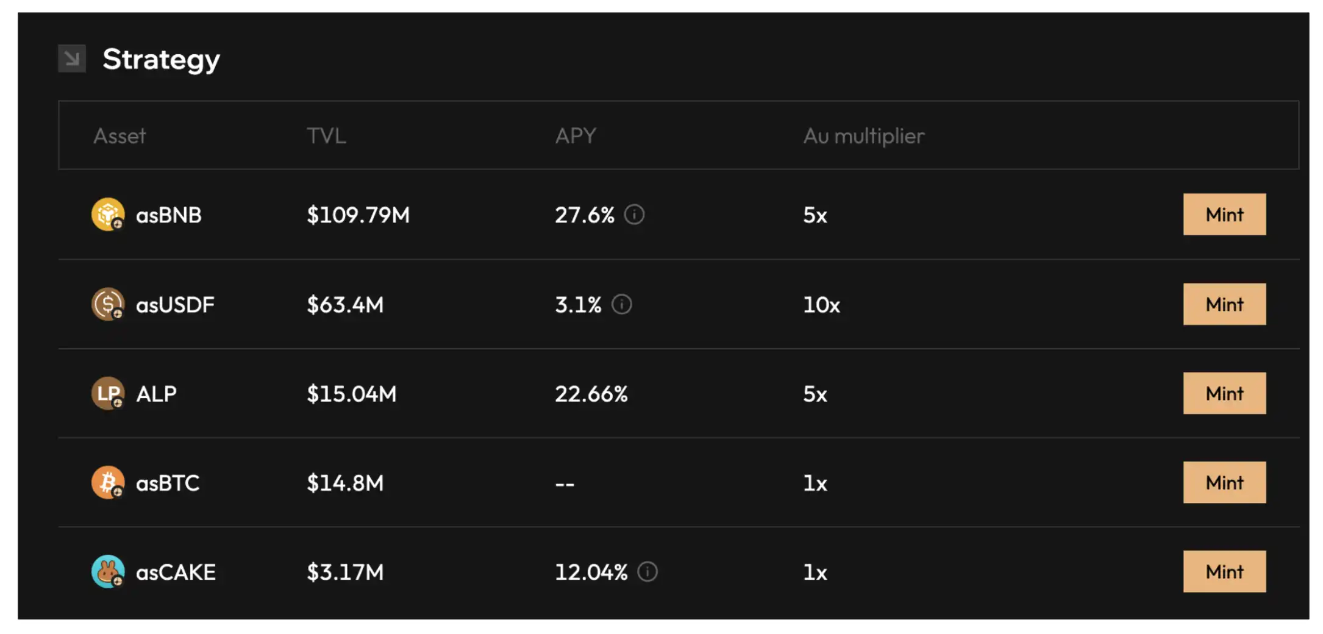
Task: Mint asCAKE using its Mint button
Action: click(x=1224, y=572)
